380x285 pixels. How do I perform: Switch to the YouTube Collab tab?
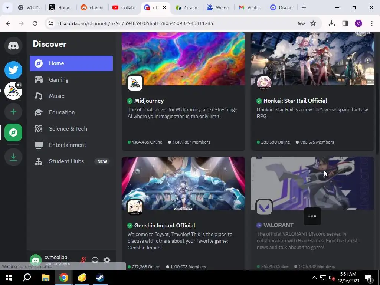click(x=124, y=7)
